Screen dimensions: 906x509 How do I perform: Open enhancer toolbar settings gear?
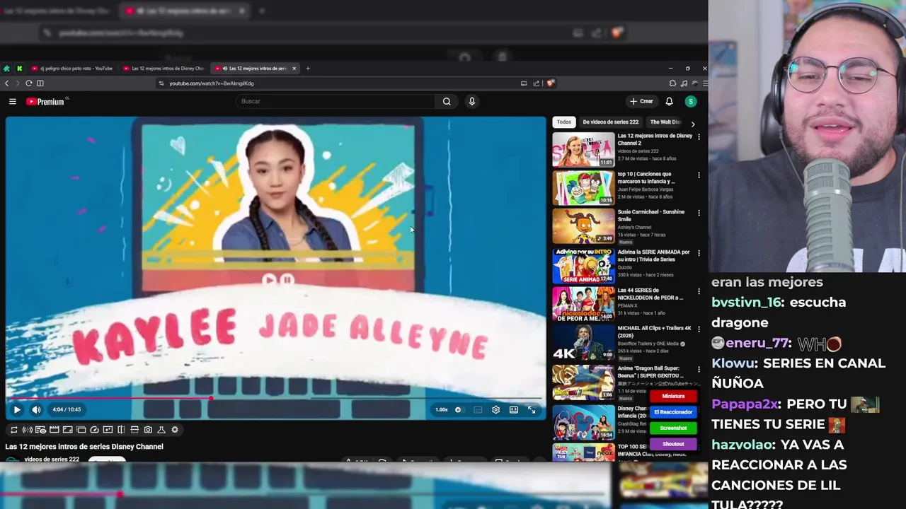[x=175, y=430]
